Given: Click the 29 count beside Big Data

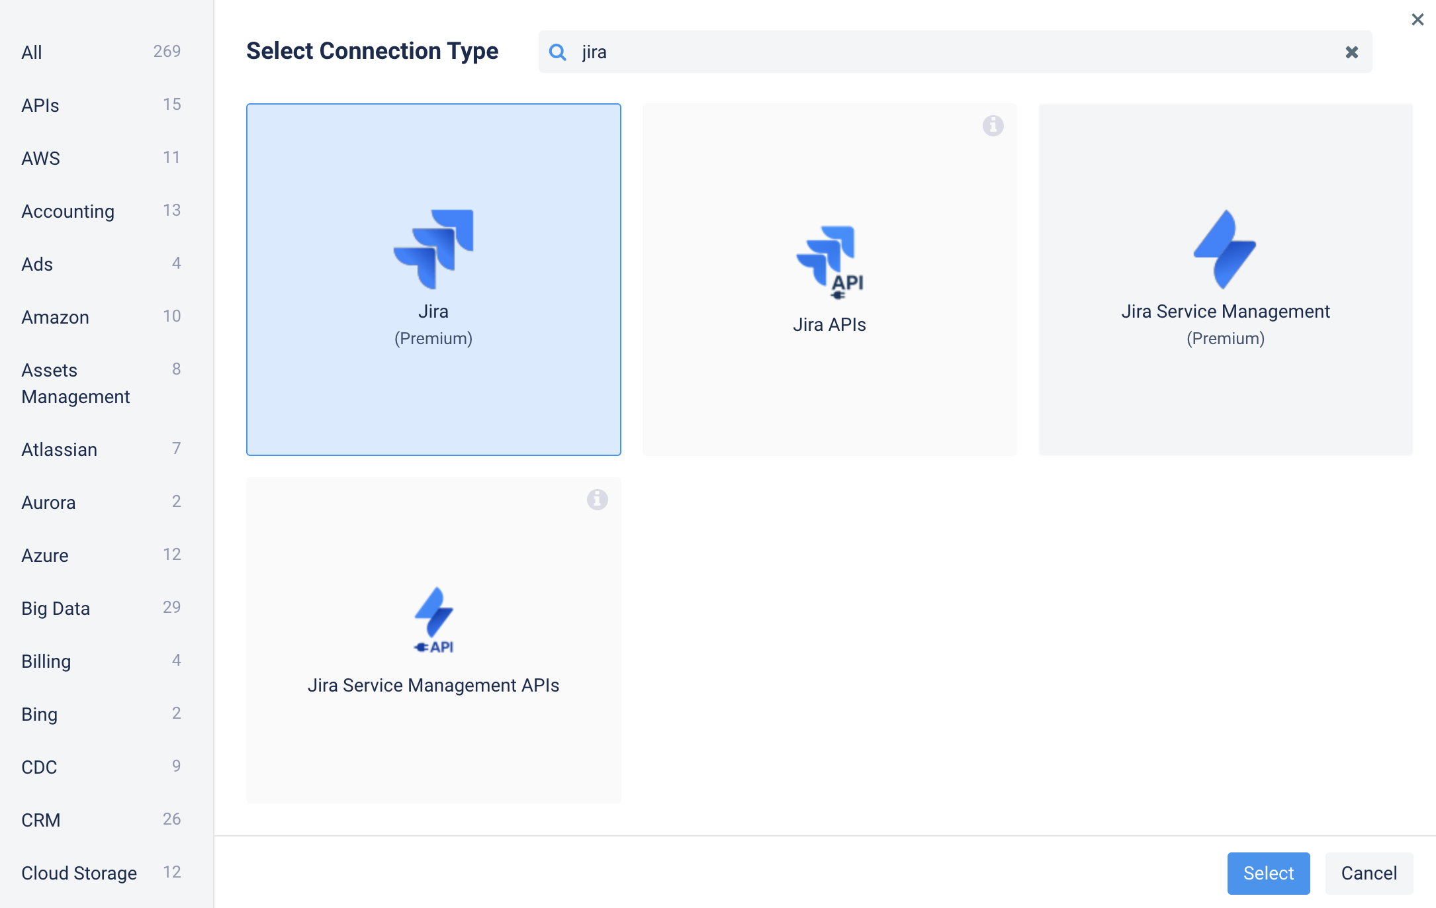Looking at the screenshot, I should click(x=171, y=607).
